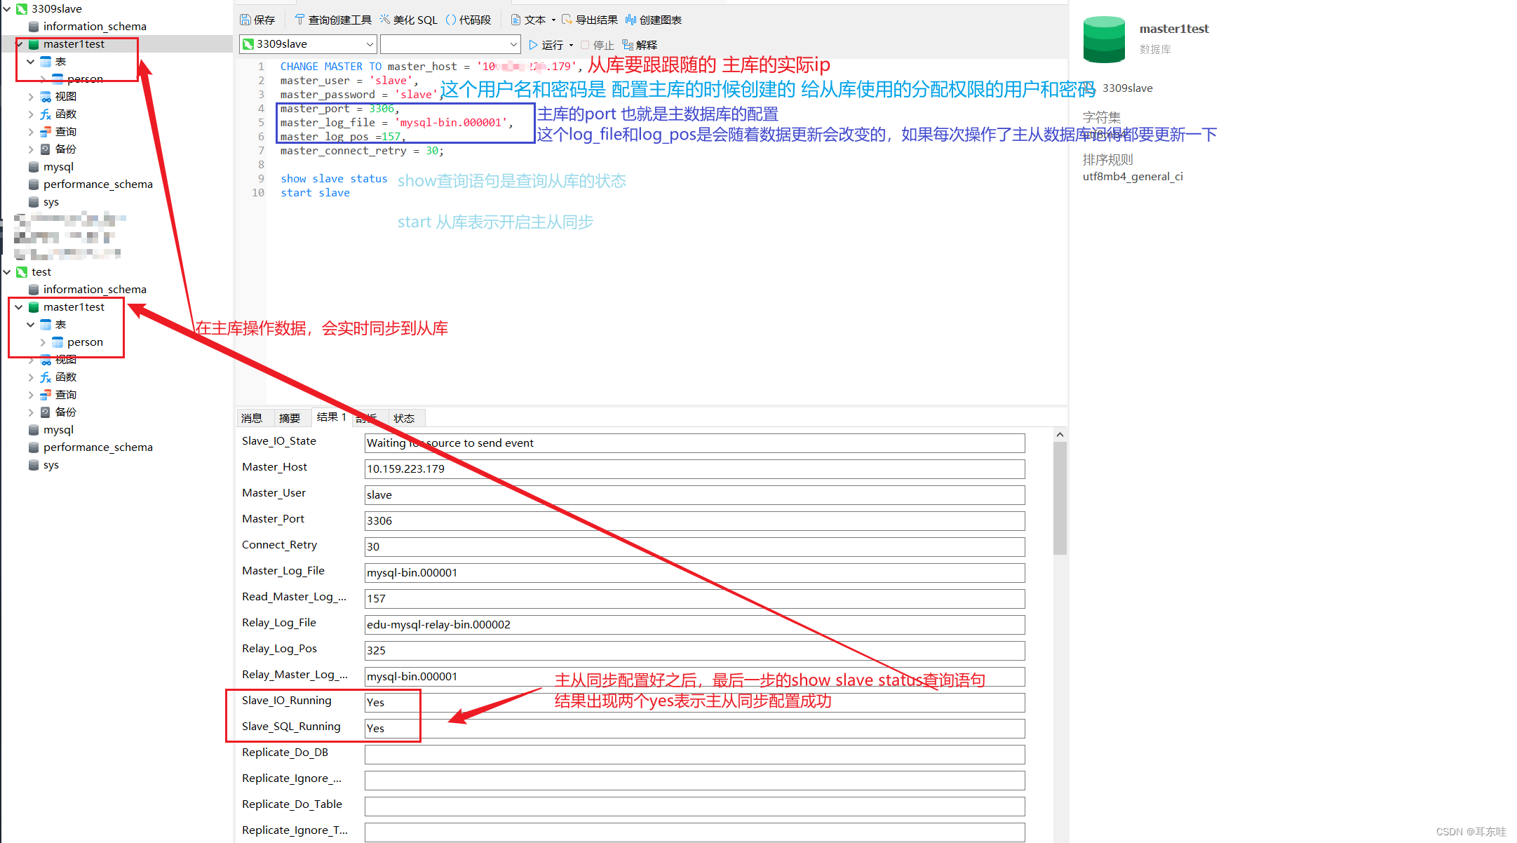
Task: Select performance_schema under the test connection
Action: (x=97, y=447)
